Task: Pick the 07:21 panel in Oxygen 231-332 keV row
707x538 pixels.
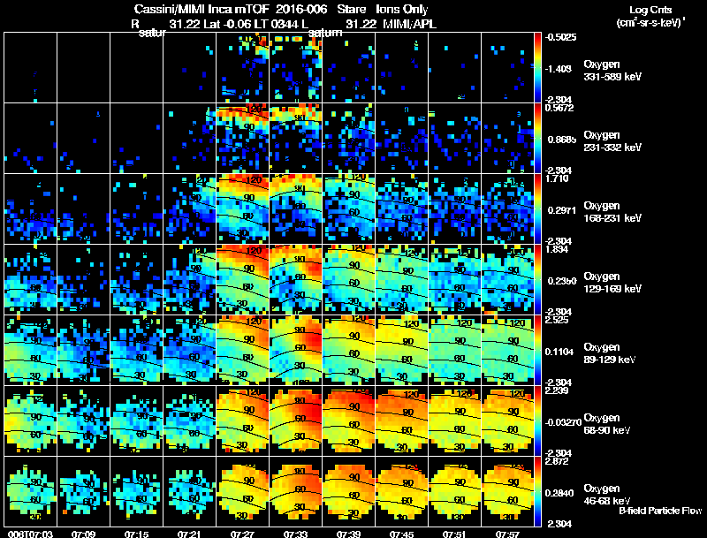Action: [190, 139]
